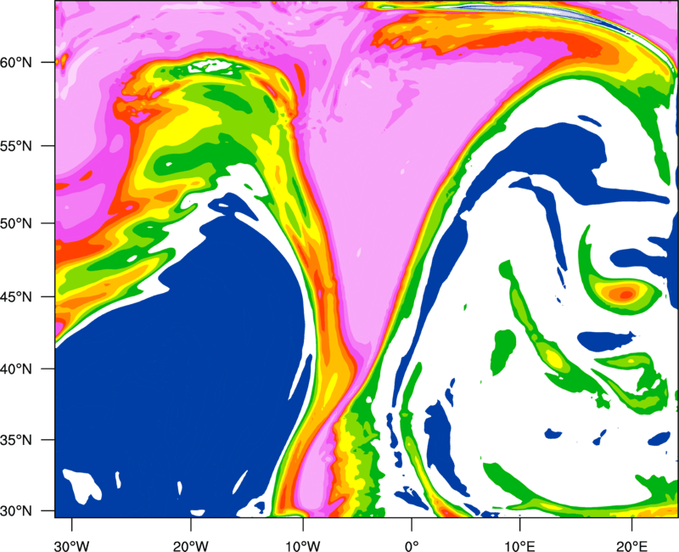Click the 50°N latitude label
The width and height of the screenshot is (679, 552).
16,223
